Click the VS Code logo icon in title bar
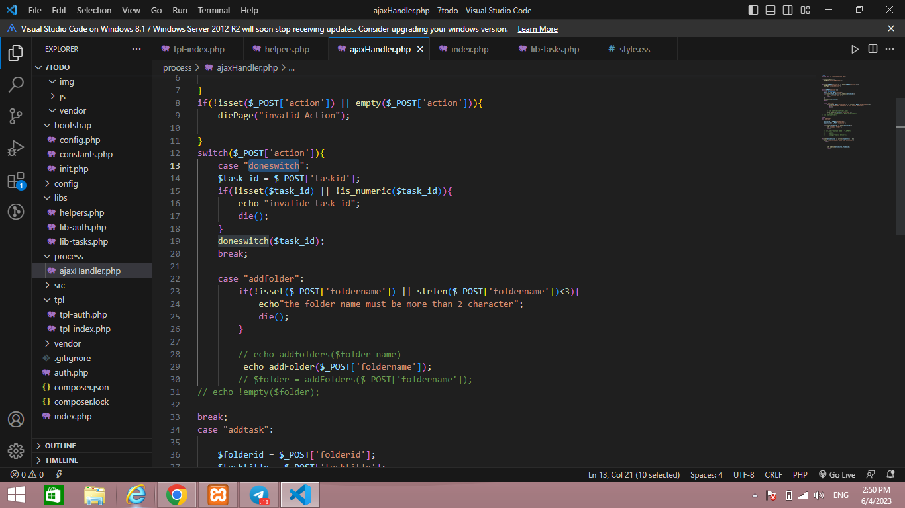Screen dimensions: 905x508 point(11,10)
